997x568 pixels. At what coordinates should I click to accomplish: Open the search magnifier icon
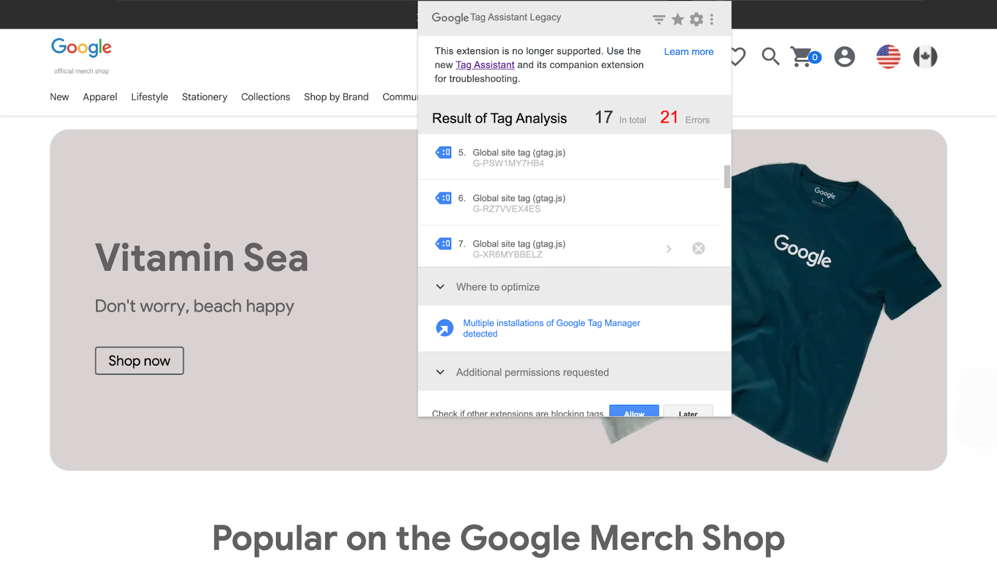pos(771,57)
